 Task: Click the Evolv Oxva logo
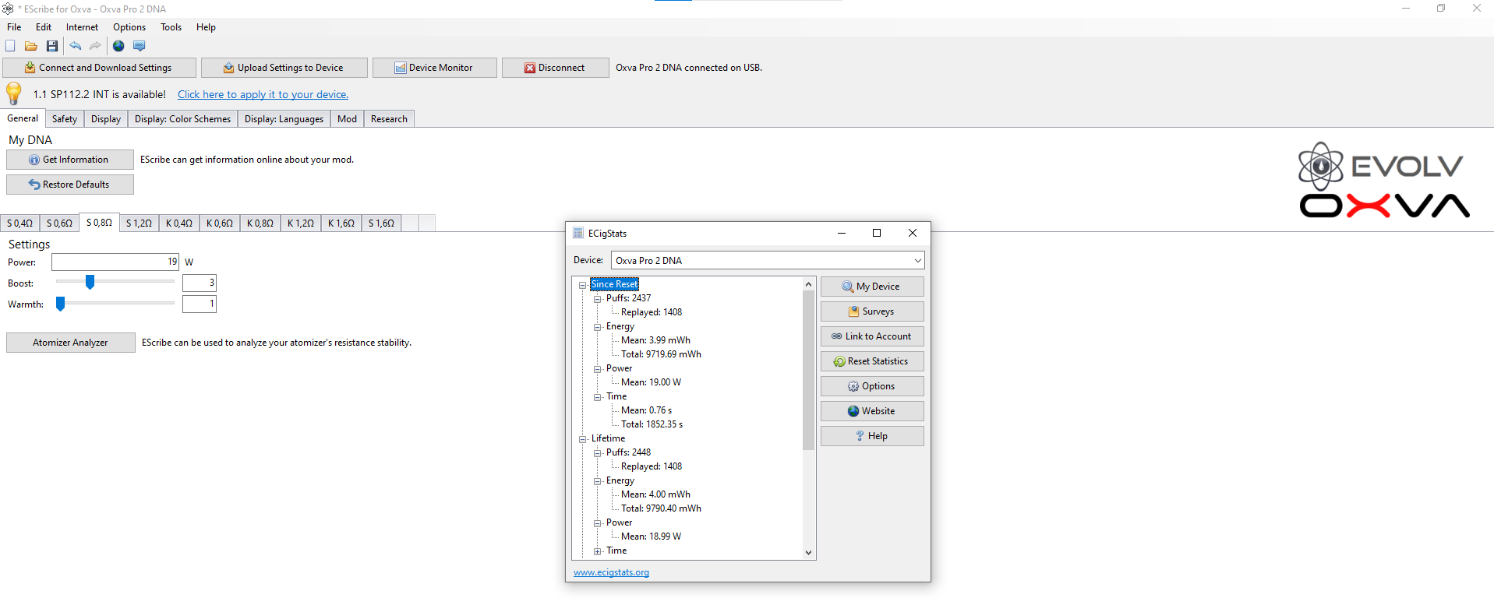click(x=1384, y=180)
